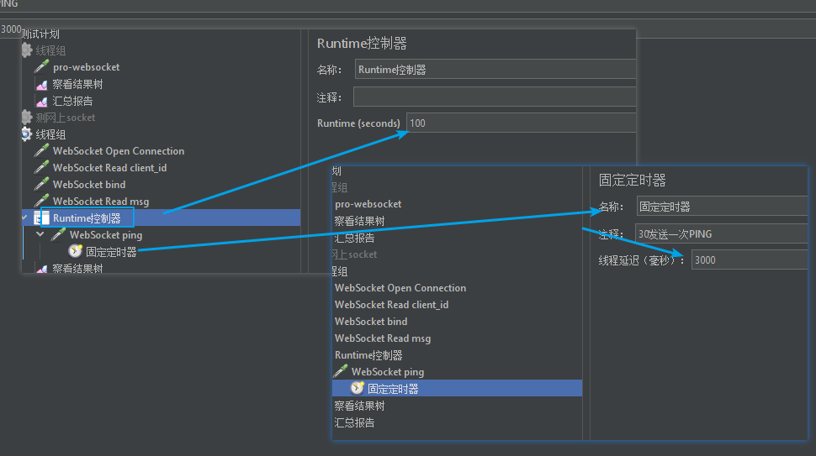
Task: Click the pipette icon of WebSocket Open Connection
Action: pos(41,150)
